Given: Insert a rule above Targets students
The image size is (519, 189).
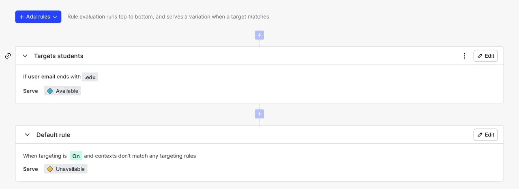Looking at the screenshot, I should tap(259, 35).
